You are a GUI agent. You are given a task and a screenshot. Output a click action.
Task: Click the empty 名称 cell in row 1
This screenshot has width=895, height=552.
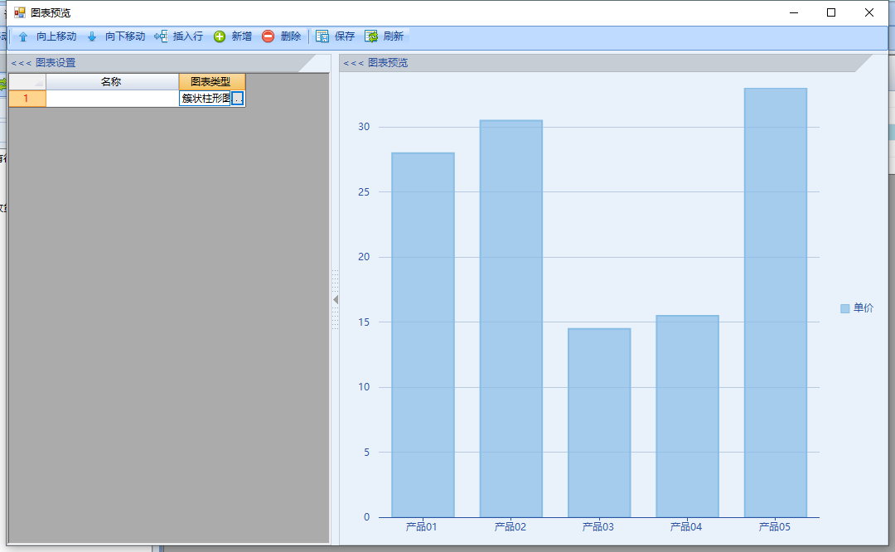[x=112, y=98]
